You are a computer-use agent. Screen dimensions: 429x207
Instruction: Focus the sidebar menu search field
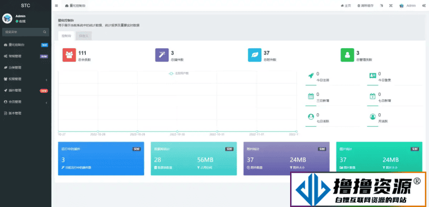(x=26, y=32)
